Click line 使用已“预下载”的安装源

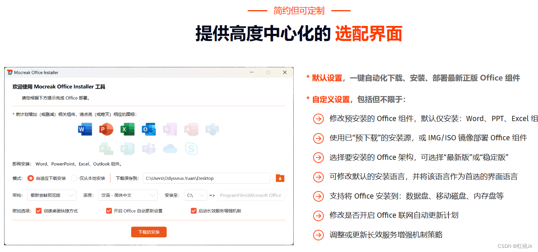coord(428,138)
